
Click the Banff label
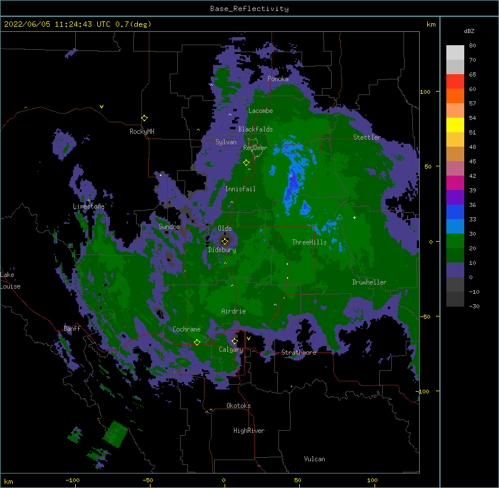pos(72,329)
